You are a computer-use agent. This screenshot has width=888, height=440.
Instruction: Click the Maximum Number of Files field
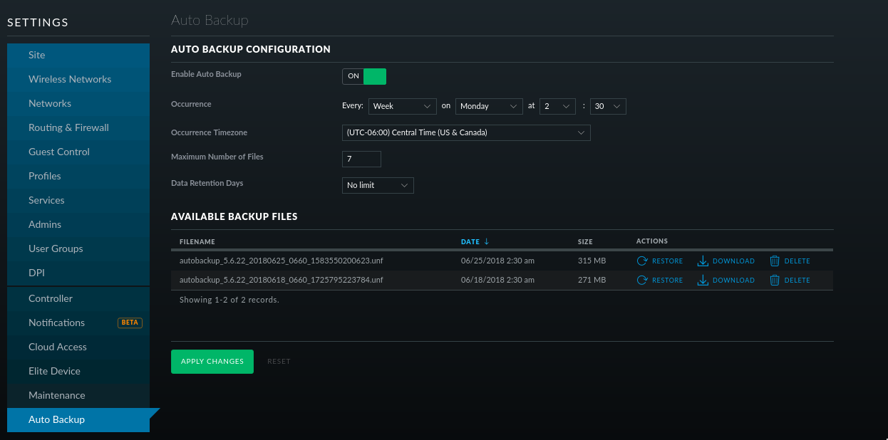[x=361, y=159]
